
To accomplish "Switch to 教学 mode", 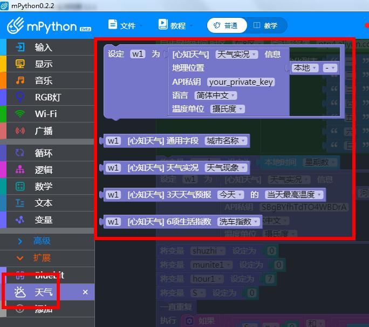I will coord(266,25).
